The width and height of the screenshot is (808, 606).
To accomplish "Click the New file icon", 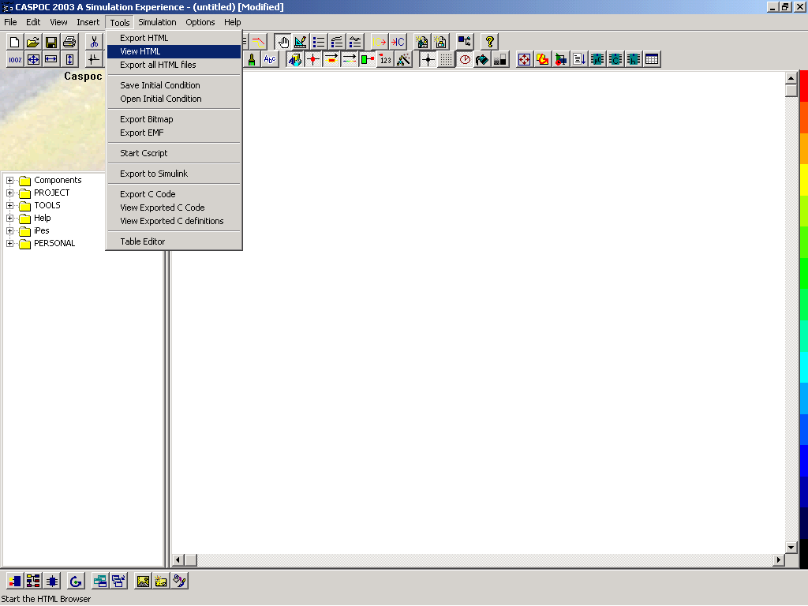I will pos(15,42).
